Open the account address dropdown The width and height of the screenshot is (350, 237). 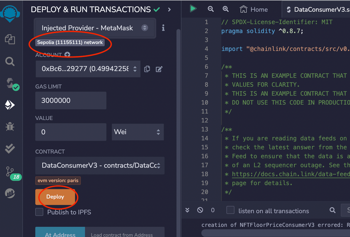[88, 69]
